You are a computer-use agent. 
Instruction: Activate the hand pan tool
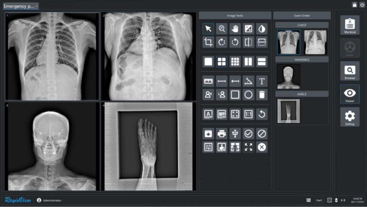point(235,29)
